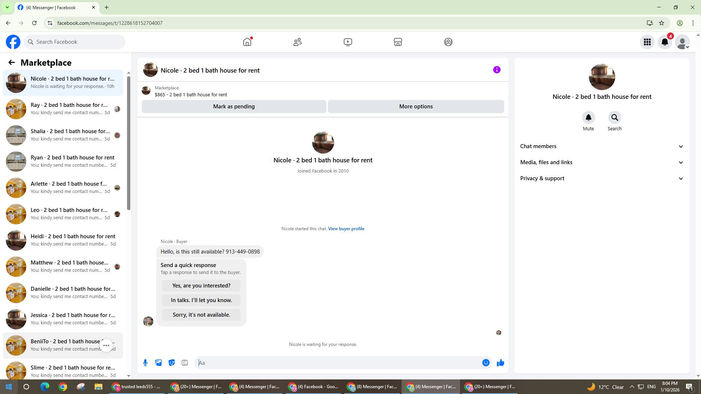The image size is (701, 394).
Task: Open the View buyer profile link
Action: pyautogui.click(x=346, y=229)
